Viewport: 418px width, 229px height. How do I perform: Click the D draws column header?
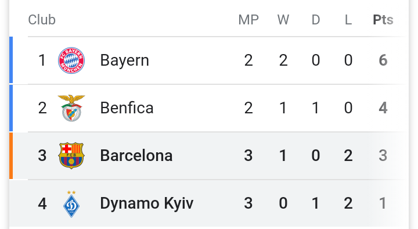click(316, 20)
